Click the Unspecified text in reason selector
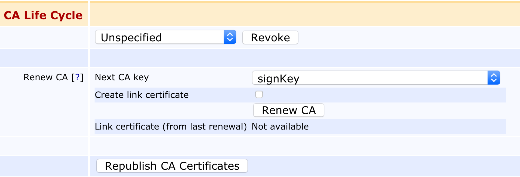The height and width of the screenshot is (177, 520). pyautogui.click(x=131, y=38)
